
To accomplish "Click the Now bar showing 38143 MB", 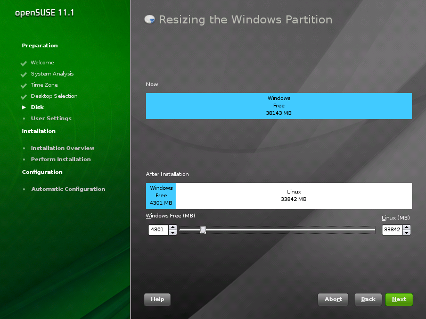I will (x=278, y=106).
